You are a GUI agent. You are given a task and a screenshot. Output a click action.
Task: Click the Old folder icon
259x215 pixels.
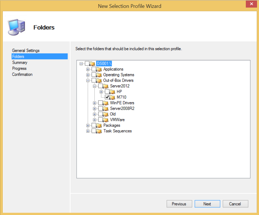click(x=106, y=114)
